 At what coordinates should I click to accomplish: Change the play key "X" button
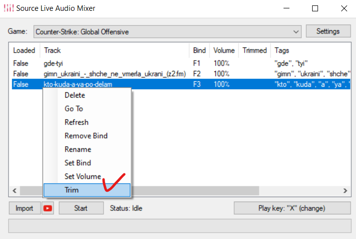291,208
